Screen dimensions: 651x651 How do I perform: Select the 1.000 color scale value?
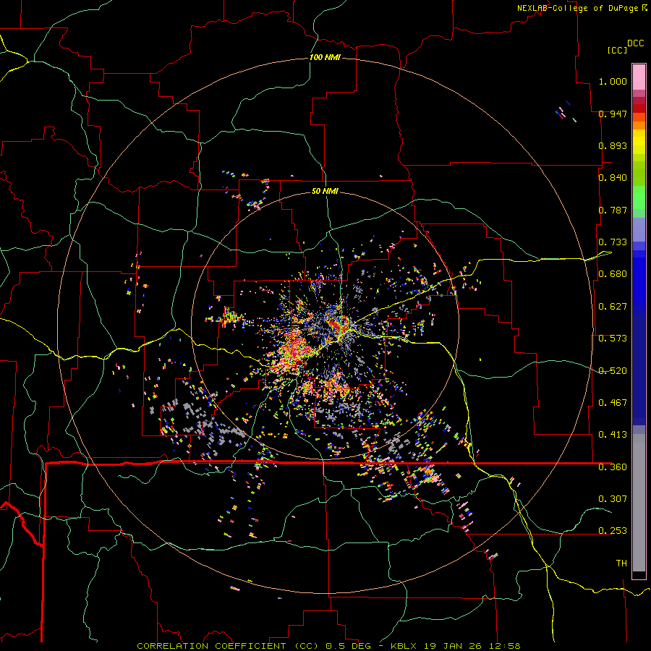[x=613, y=81]
